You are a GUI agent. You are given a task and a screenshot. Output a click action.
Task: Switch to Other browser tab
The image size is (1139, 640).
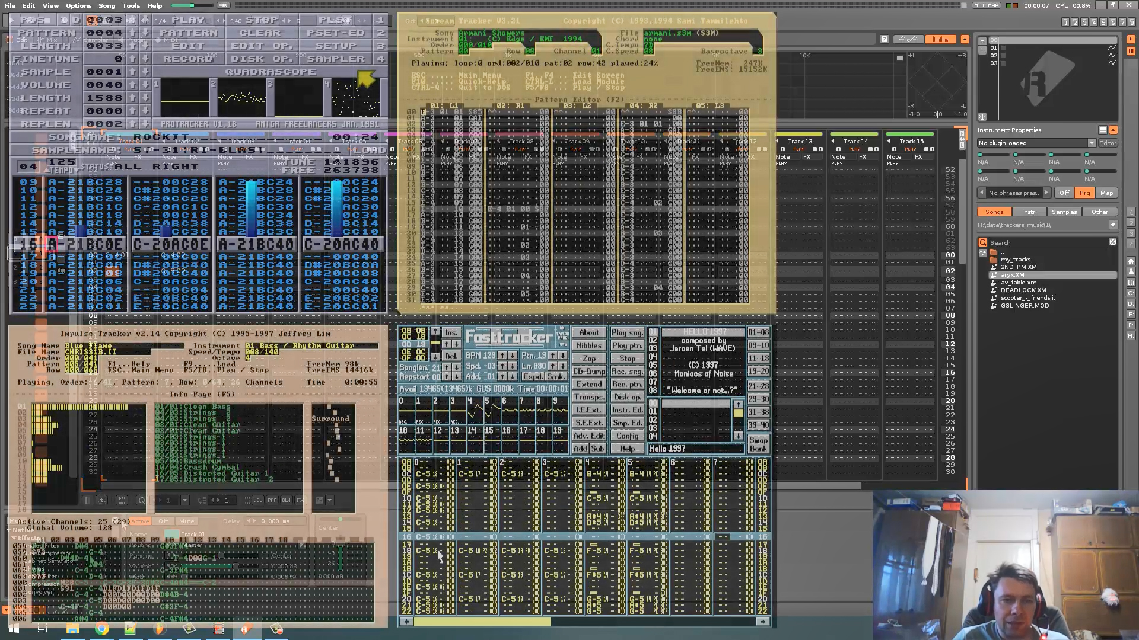tap(1100, 212)
